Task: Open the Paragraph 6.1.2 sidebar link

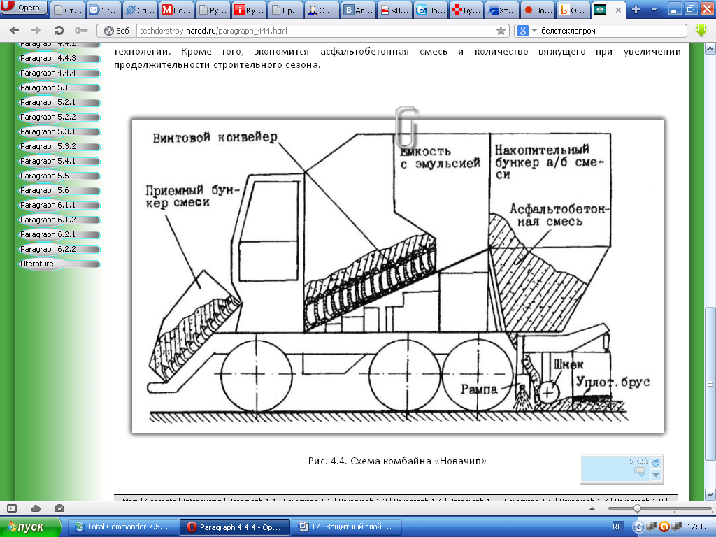Action: 59,220
